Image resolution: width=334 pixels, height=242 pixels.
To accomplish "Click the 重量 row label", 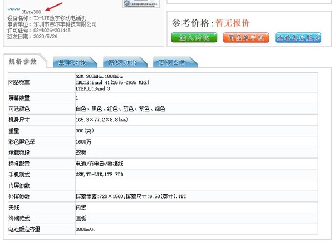I will (14, 131).
